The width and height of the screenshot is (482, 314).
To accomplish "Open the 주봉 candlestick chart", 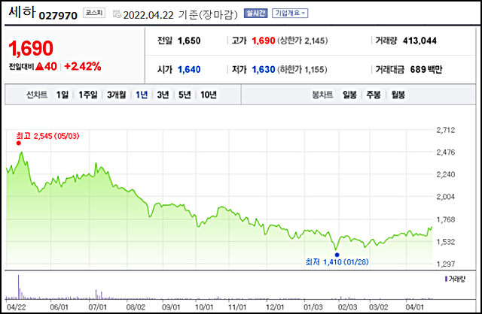I will (374, 95).
